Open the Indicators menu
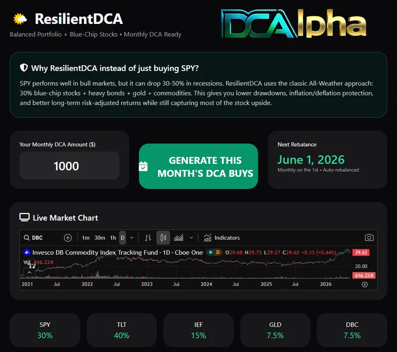 (222, 237)
